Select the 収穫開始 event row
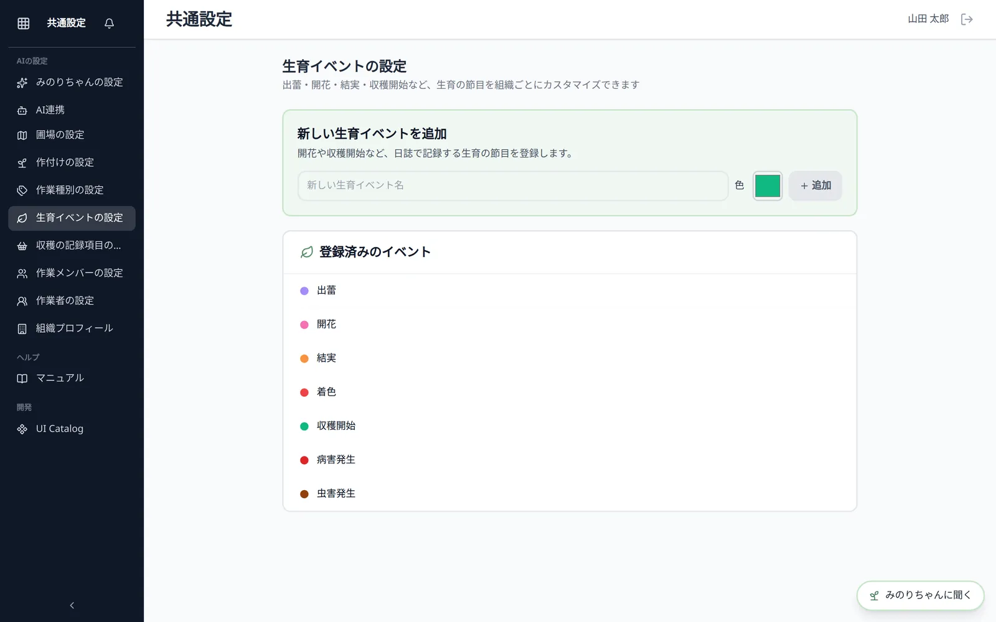Screen dimensions: 996x622 (570, 426)
